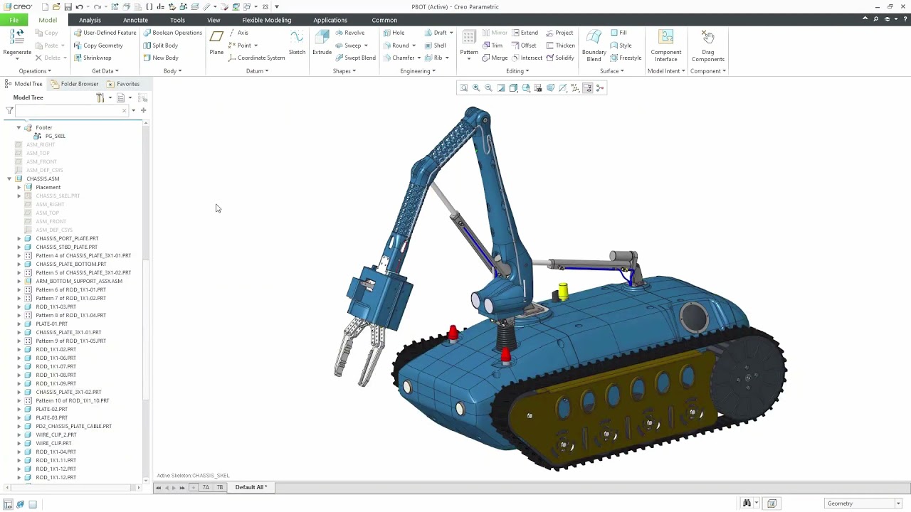Expand the Datum group dropdown
The width and height of the screenshot is (911, 512).
click(x=257, y=71)
